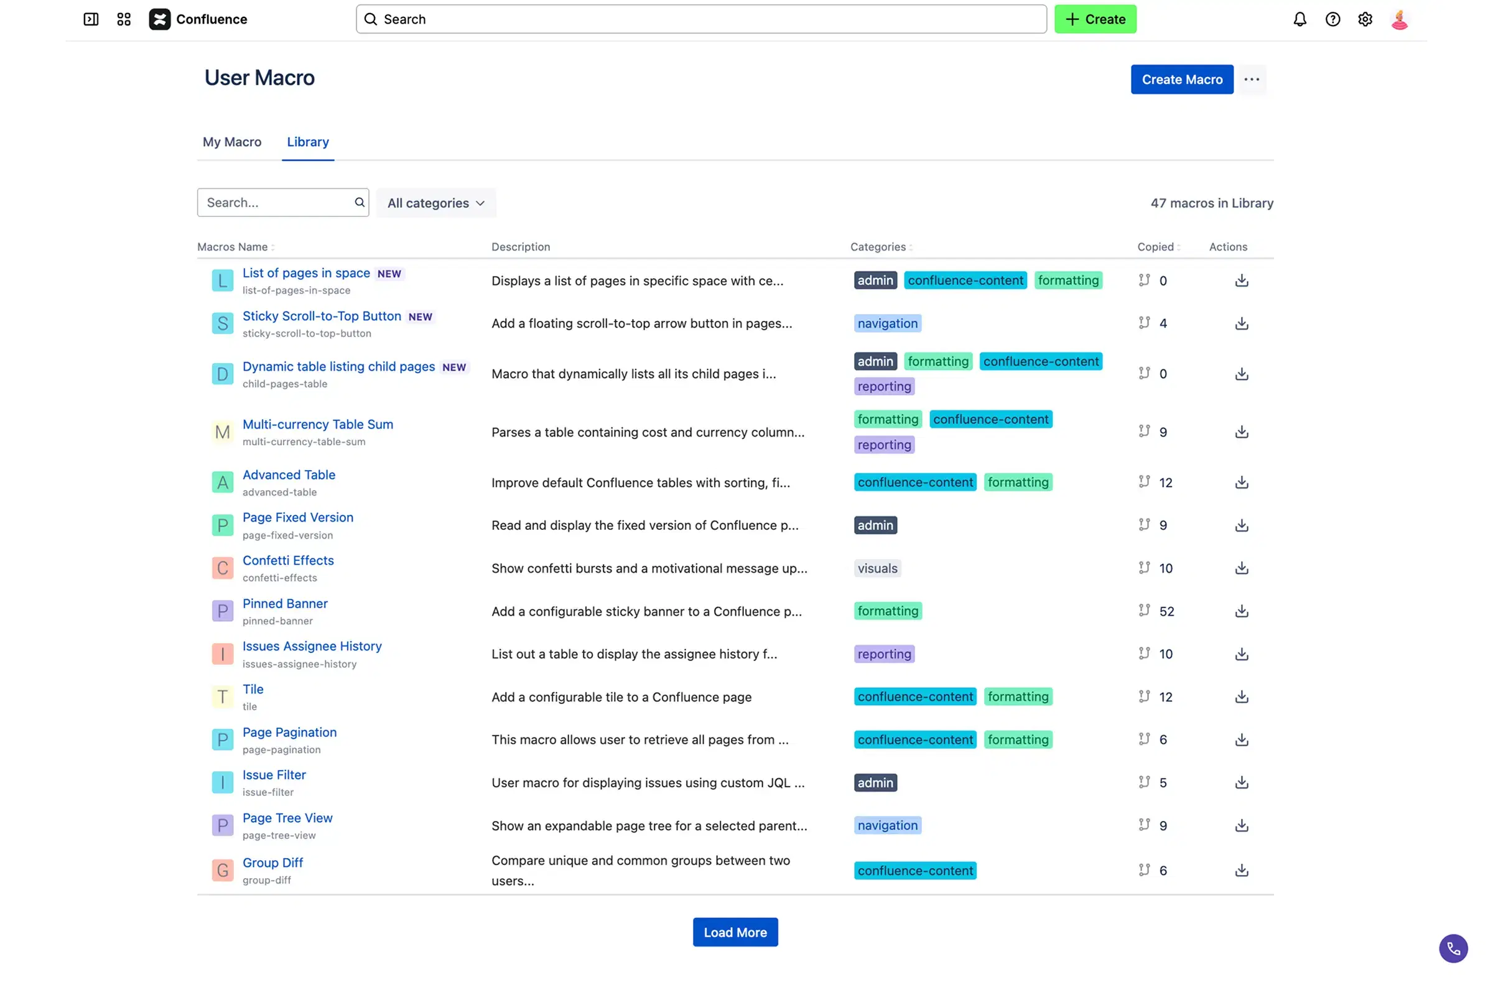
Task: Click the Confetti Effects C avatar icon
Action: click(223, 568)
